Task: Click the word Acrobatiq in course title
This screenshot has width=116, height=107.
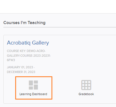Action: coord(19,43)
